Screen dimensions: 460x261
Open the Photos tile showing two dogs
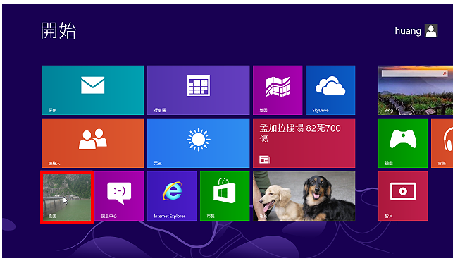point(304,196)
